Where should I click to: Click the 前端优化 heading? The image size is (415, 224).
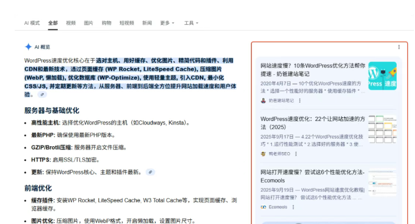click(x=38, y=188)
